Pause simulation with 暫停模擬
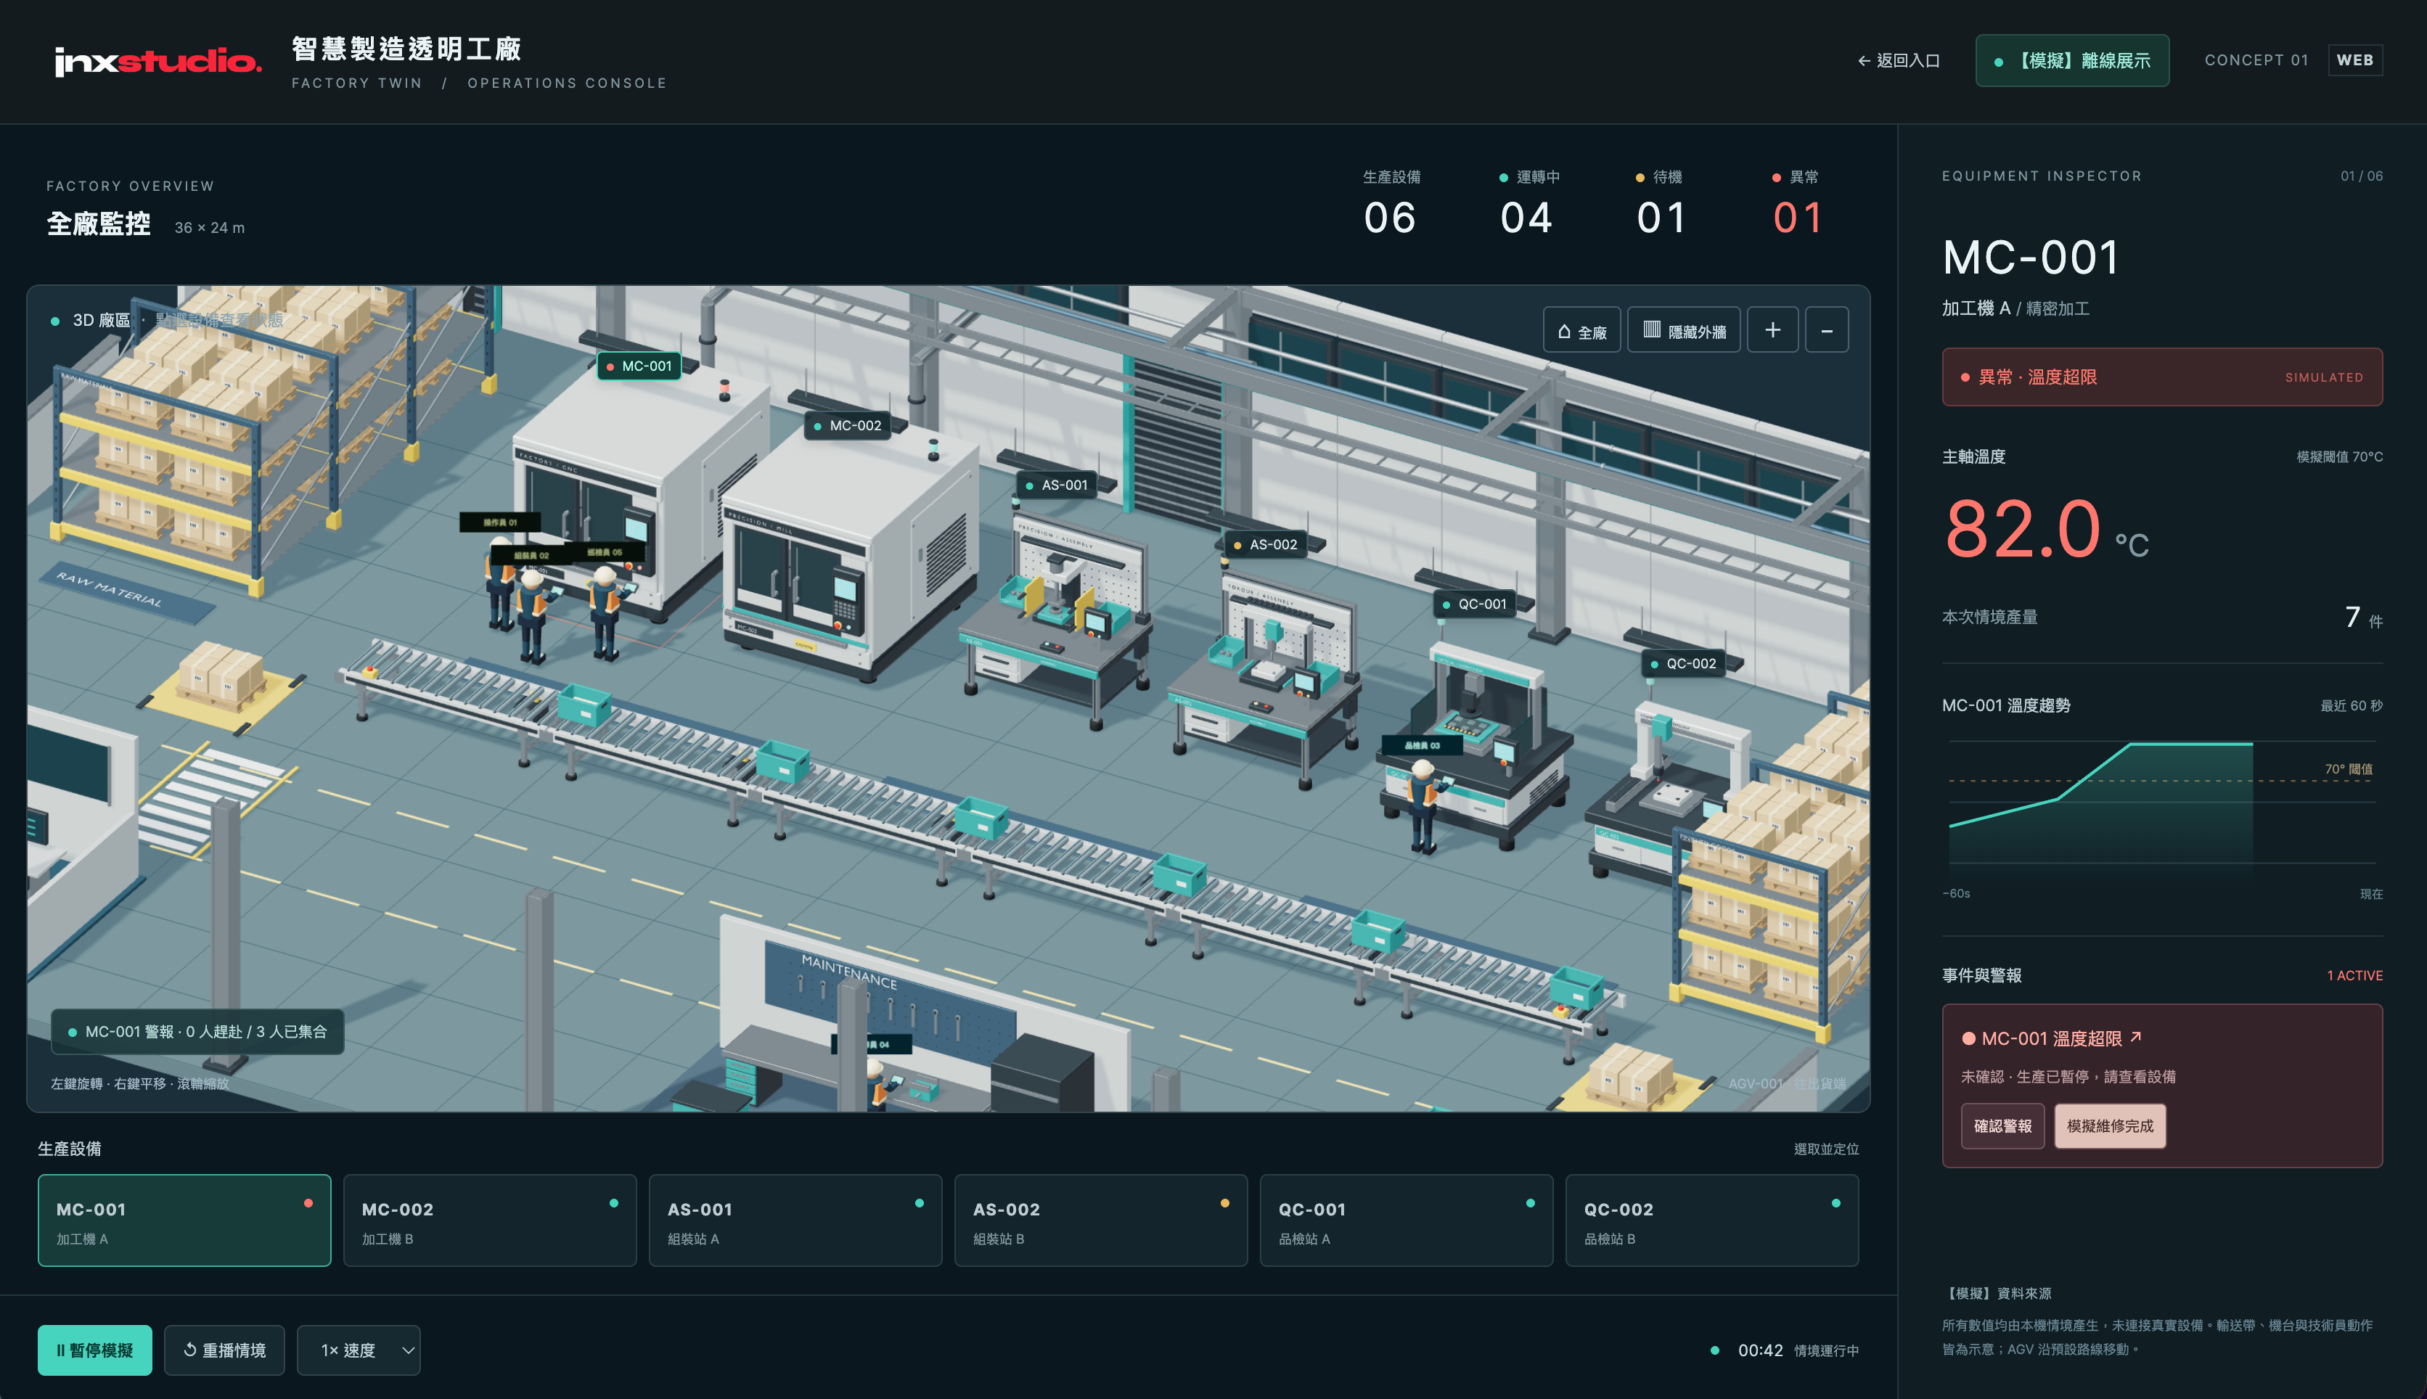 tap(95, 1350)
